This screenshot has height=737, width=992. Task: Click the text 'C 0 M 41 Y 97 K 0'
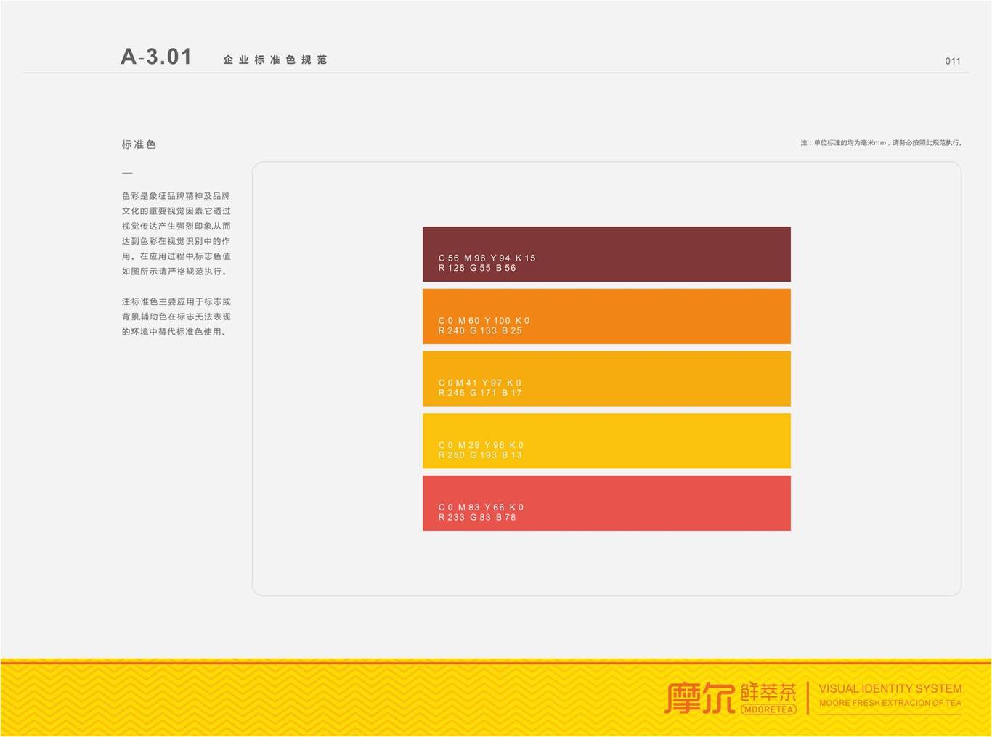480,383
